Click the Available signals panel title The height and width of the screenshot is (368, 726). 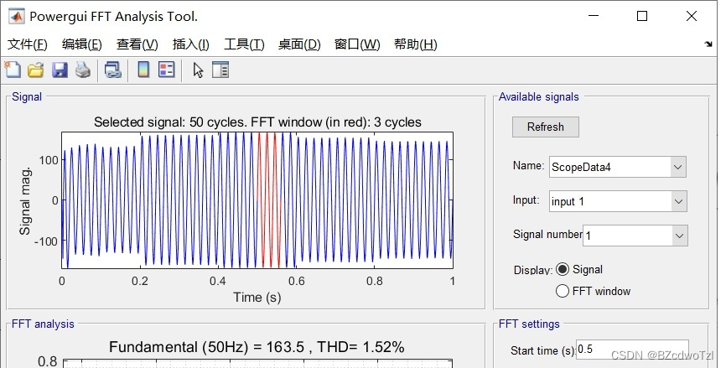pyautogui.click(x=538, y=96)
